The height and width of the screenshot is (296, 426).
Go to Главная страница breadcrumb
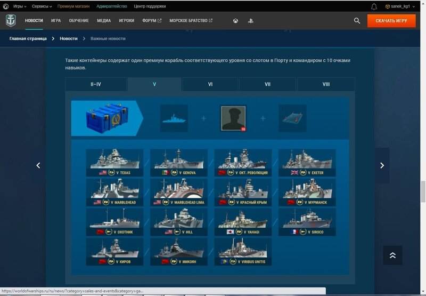(x=28, y=38)
